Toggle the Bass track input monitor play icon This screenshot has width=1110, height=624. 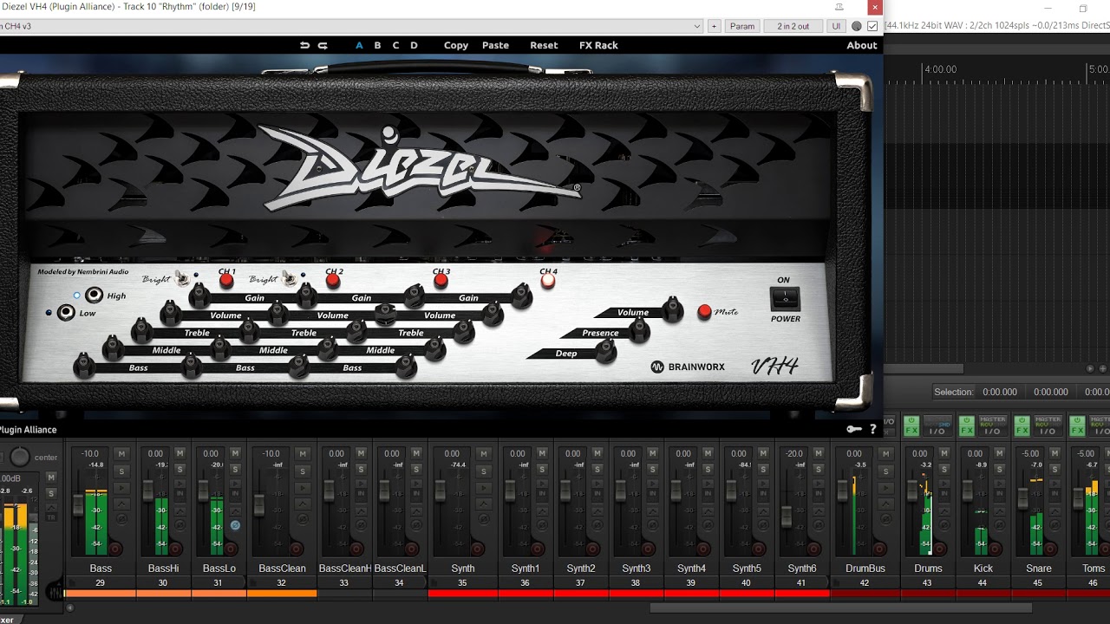pyautogui.click(x=122, y=488)
